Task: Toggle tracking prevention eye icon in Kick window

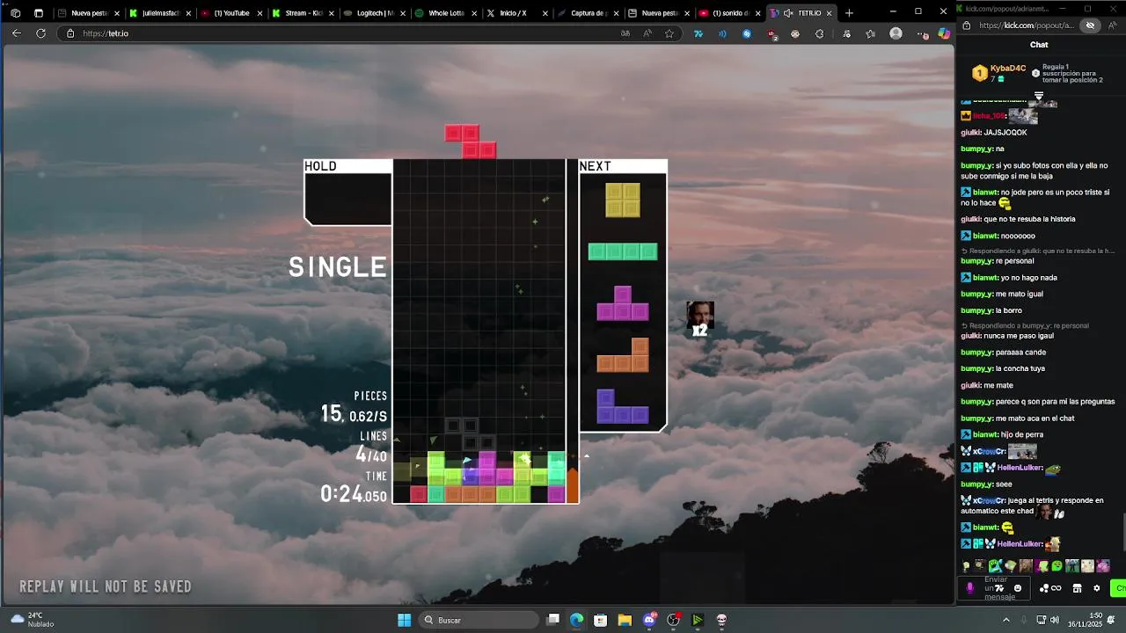Action: [1090, 25]
